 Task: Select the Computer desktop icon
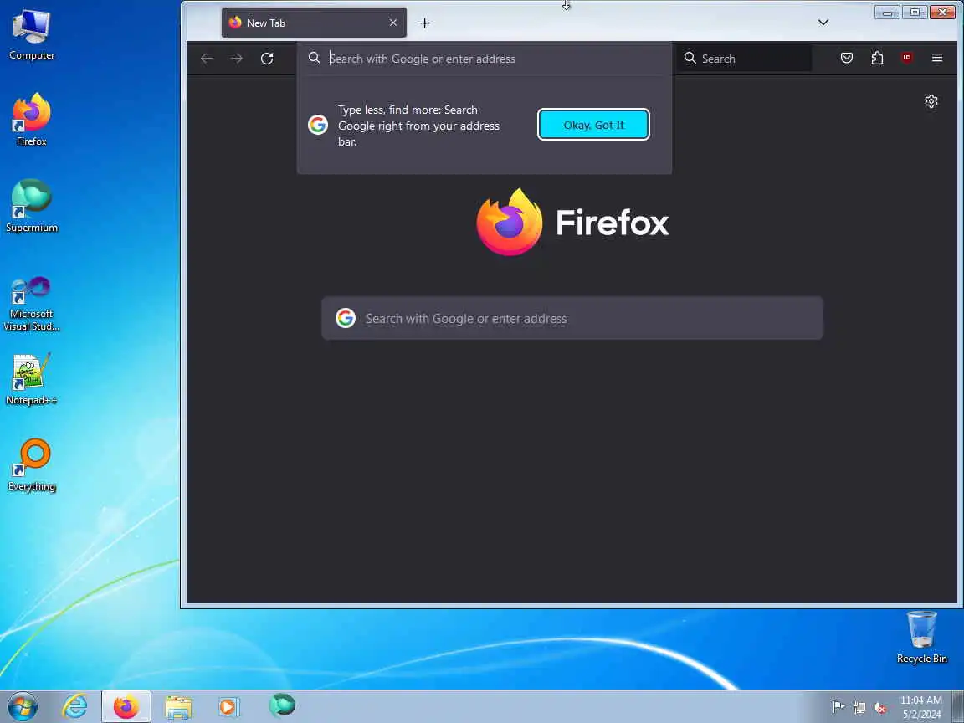[x=31, y=35]
